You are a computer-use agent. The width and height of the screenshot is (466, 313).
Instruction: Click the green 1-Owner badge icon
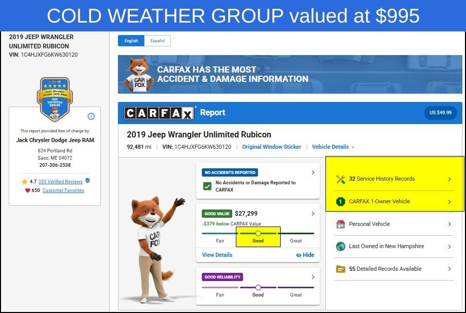click(x=340, y=201)
